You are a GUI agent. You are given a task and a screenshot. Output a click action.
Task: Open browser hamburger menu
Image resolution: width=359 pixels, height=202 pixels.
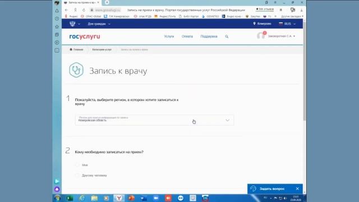pos(275,2)
